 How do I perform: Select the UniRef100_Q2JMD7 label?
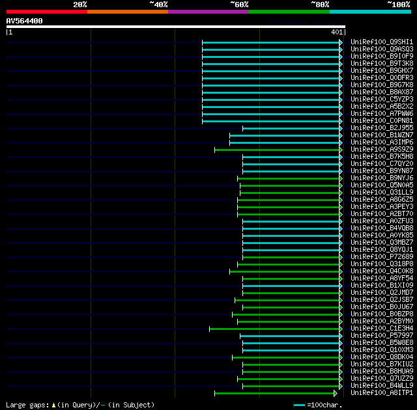(382, 293)
